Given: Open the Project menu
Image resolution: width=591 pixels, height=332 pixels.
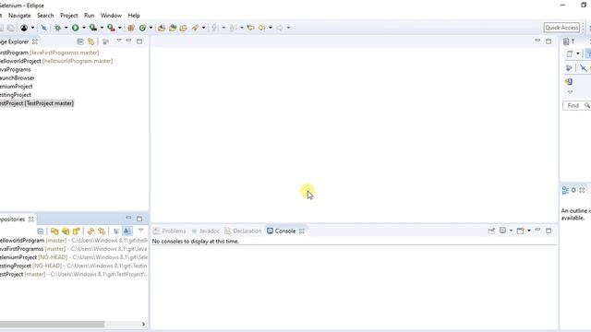Looking at the screenshot, I should 69,16.
